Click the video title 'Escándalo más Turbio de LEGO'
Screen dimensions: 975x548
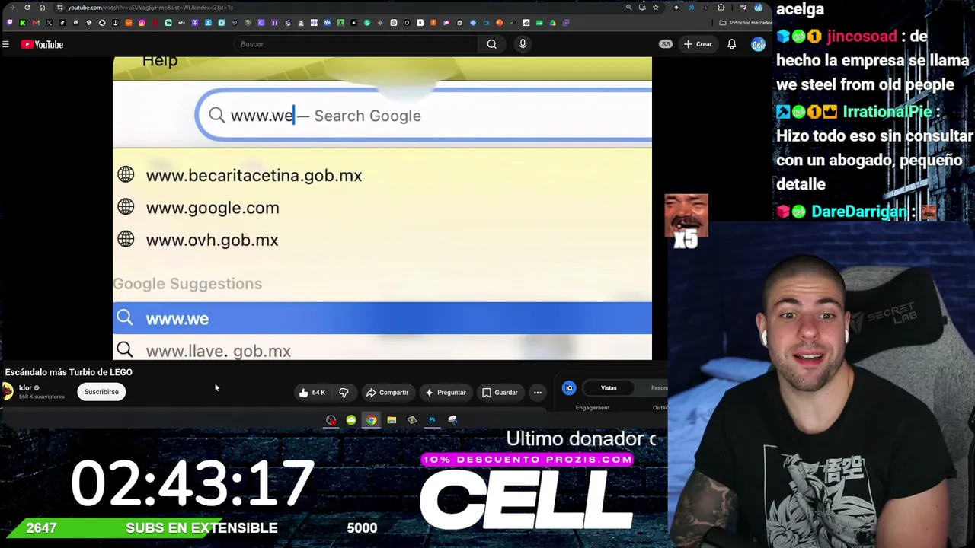(x=69, y=372)
